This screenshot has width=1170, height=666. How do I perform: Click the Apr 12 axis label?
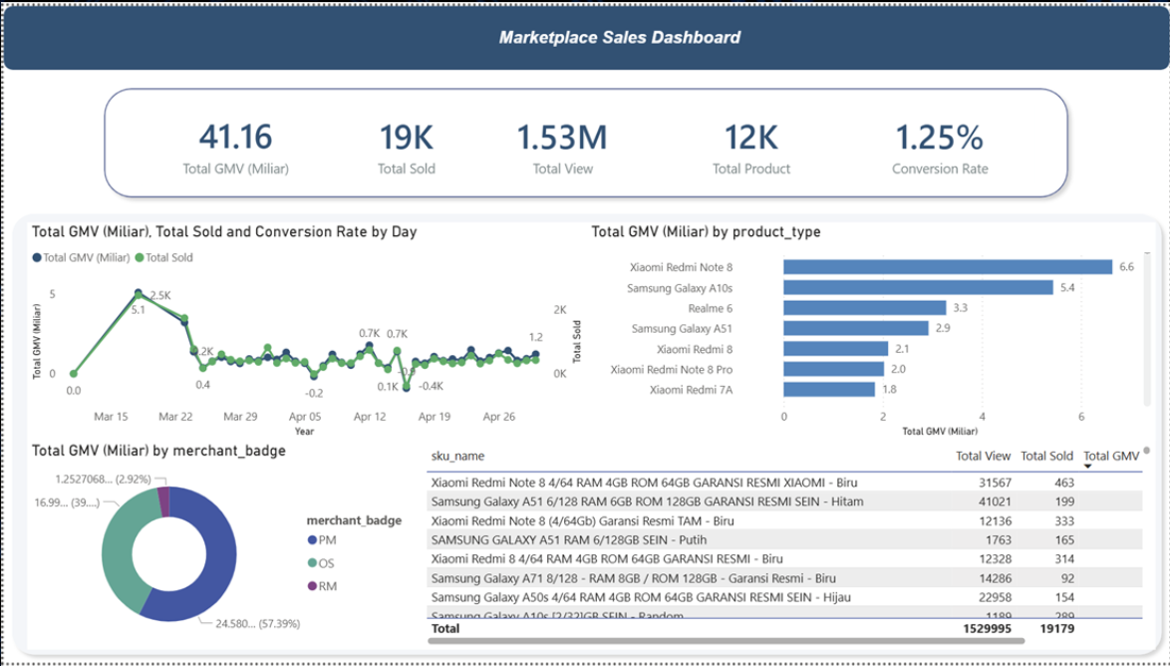370,417
